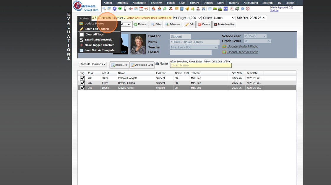Select Update Photos in Actions menu
The width and height of the screenshot is (331, 185).
tap(94, 23)
